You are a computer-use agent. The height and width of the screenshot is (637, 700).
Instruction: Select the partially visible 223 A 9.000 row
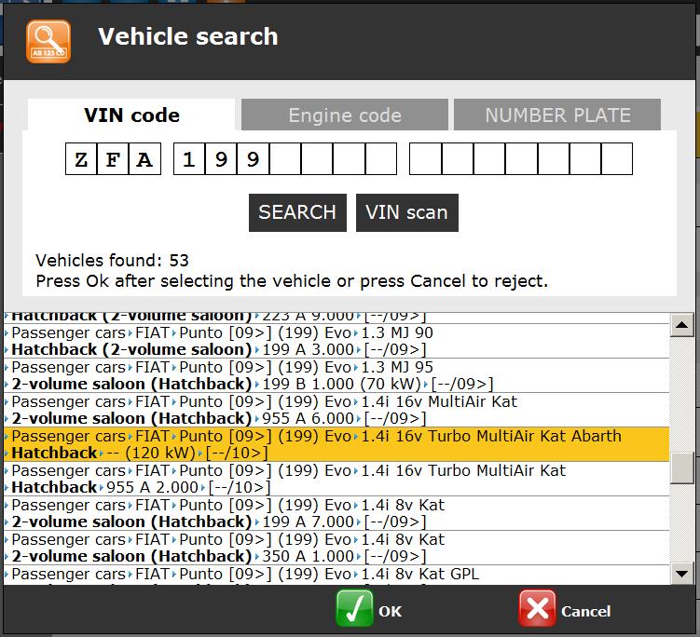pyautogui.click(x=336, y=318)
